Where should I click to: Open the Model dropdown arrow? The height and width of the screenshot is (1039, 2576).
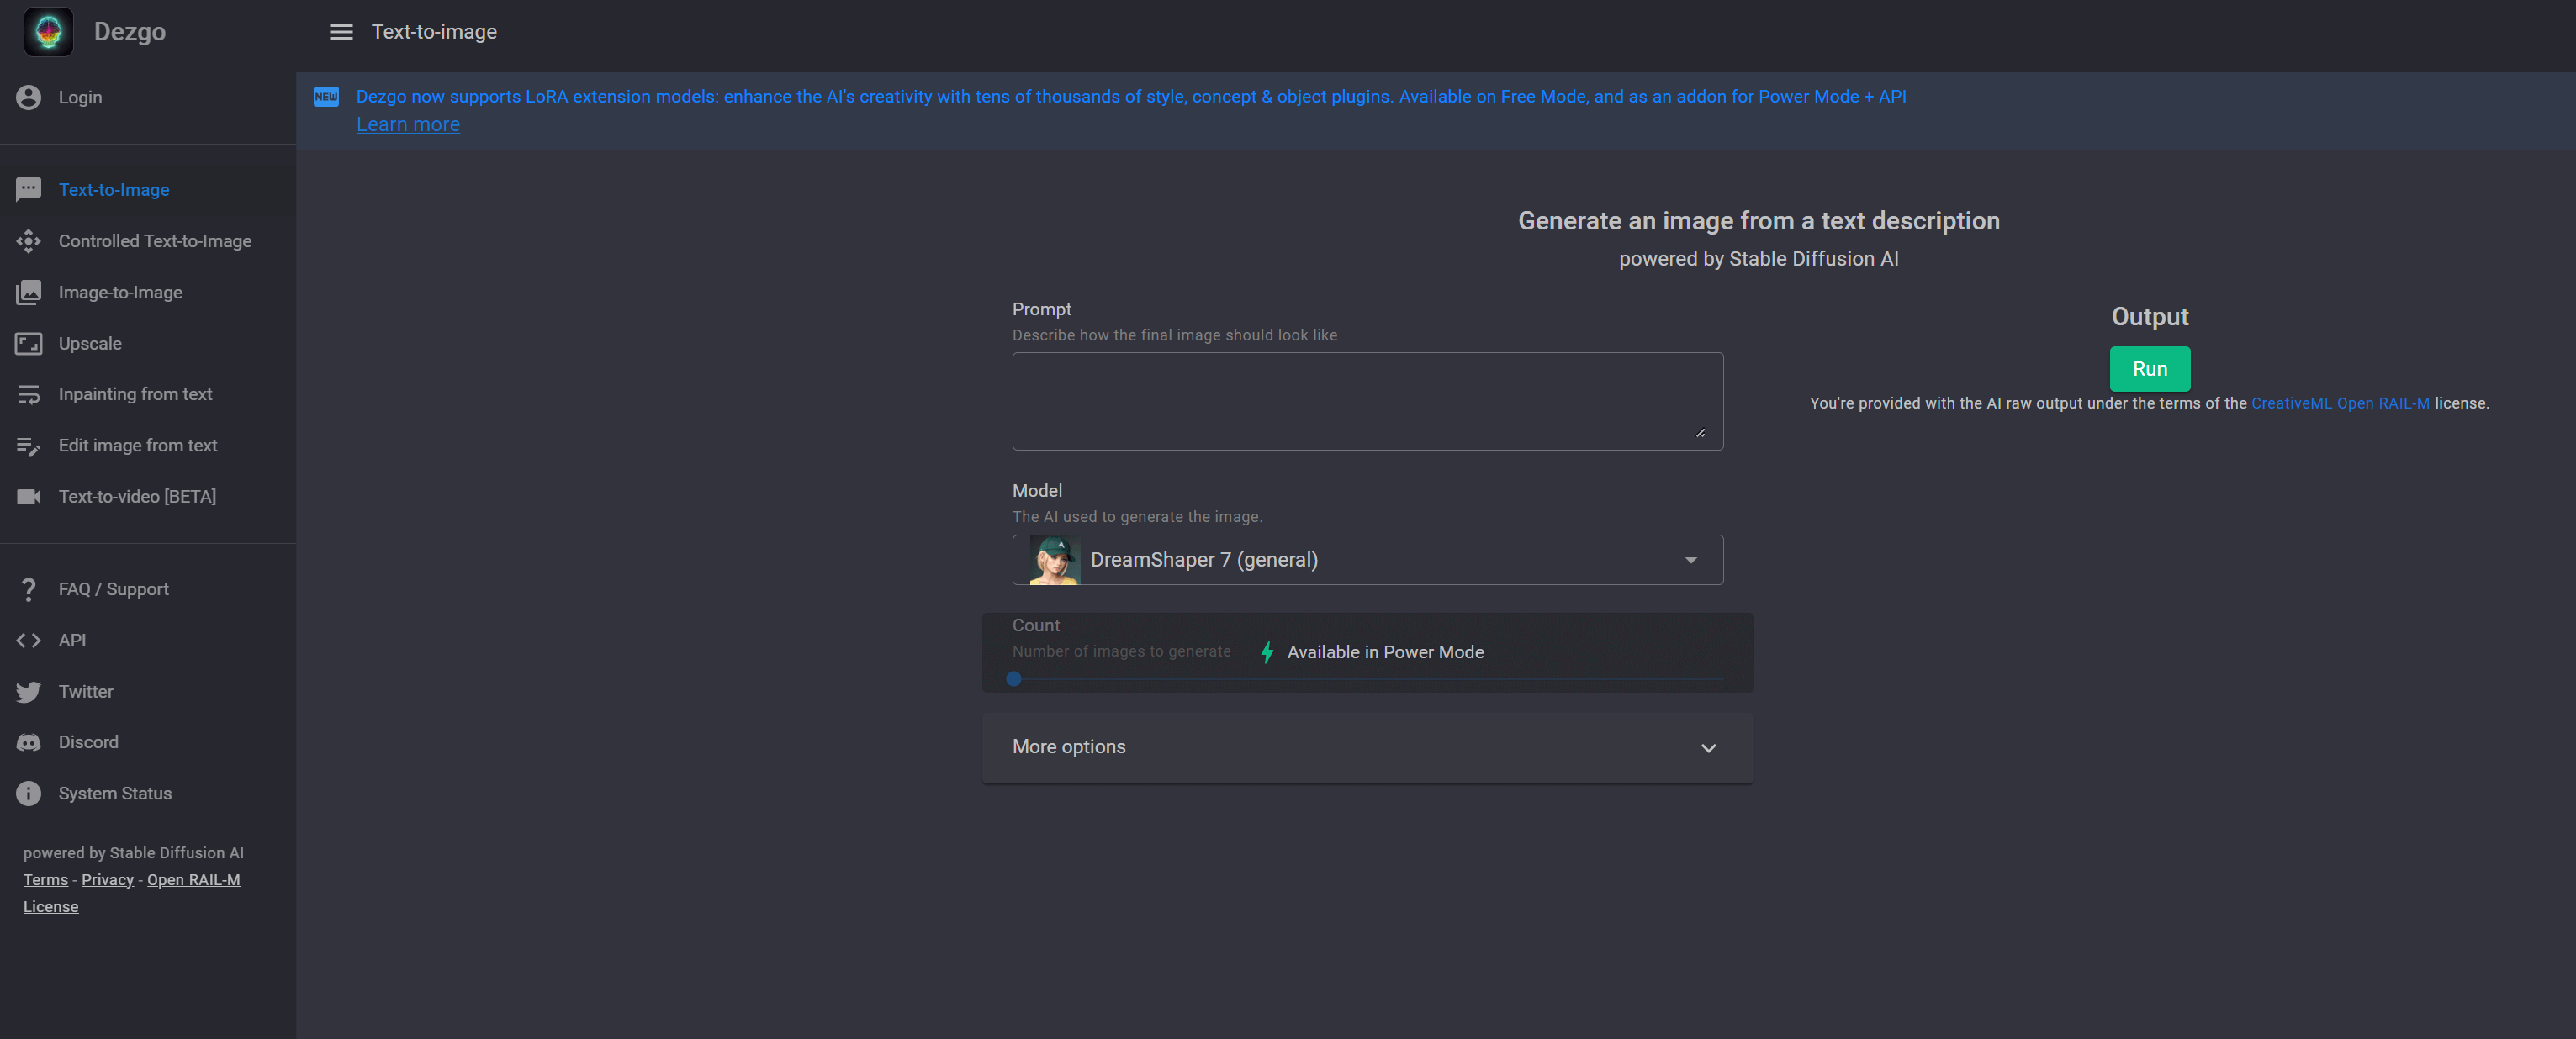click(x=1691, y=560)
